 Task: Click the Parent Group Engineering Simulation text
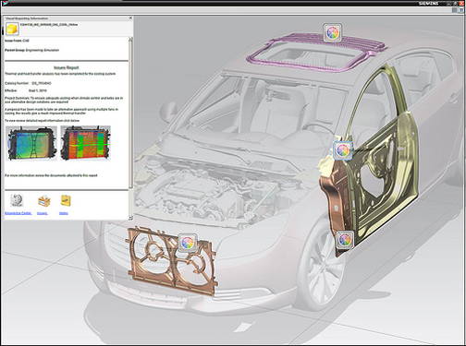tap(31, 50)
